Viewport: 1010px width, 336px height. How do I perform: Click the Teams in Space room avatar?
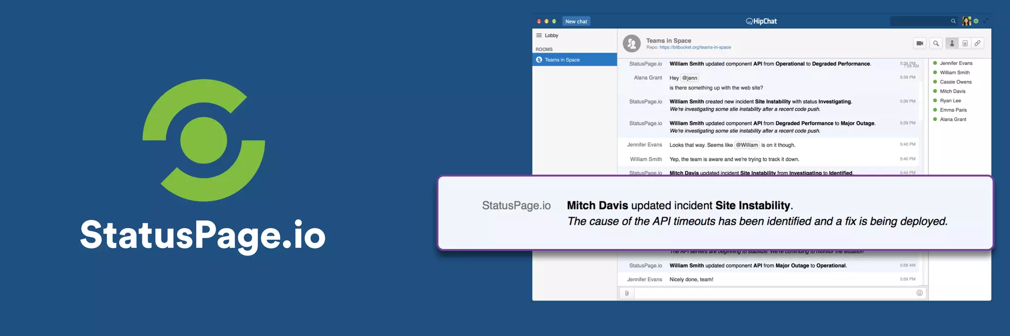click(632, 43)
